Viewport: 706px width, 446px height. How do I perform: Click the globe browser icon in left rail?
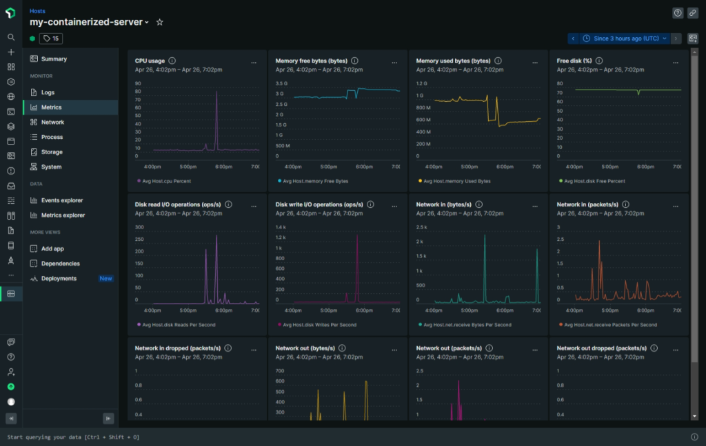pyautogui.click(x=11, y=96)
